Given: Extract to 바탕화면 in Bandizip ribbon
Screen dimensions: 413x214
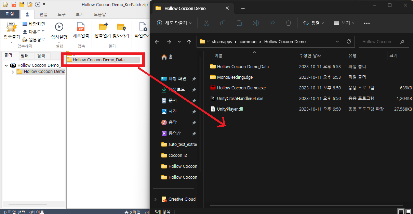Looking at the screenshot, I should point(34,24).
